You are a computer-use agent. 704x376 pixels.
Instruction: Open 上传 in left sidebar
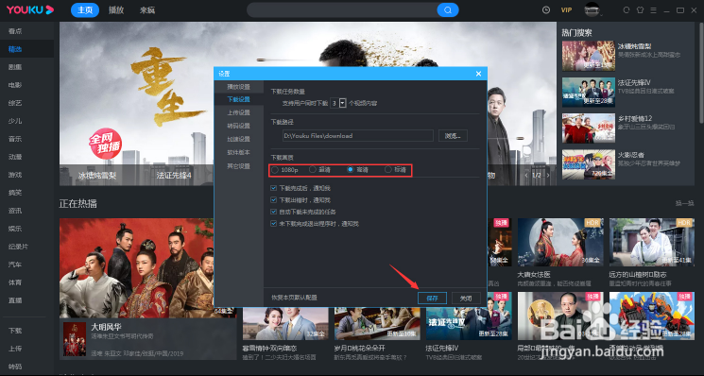(x=15, y=349)
